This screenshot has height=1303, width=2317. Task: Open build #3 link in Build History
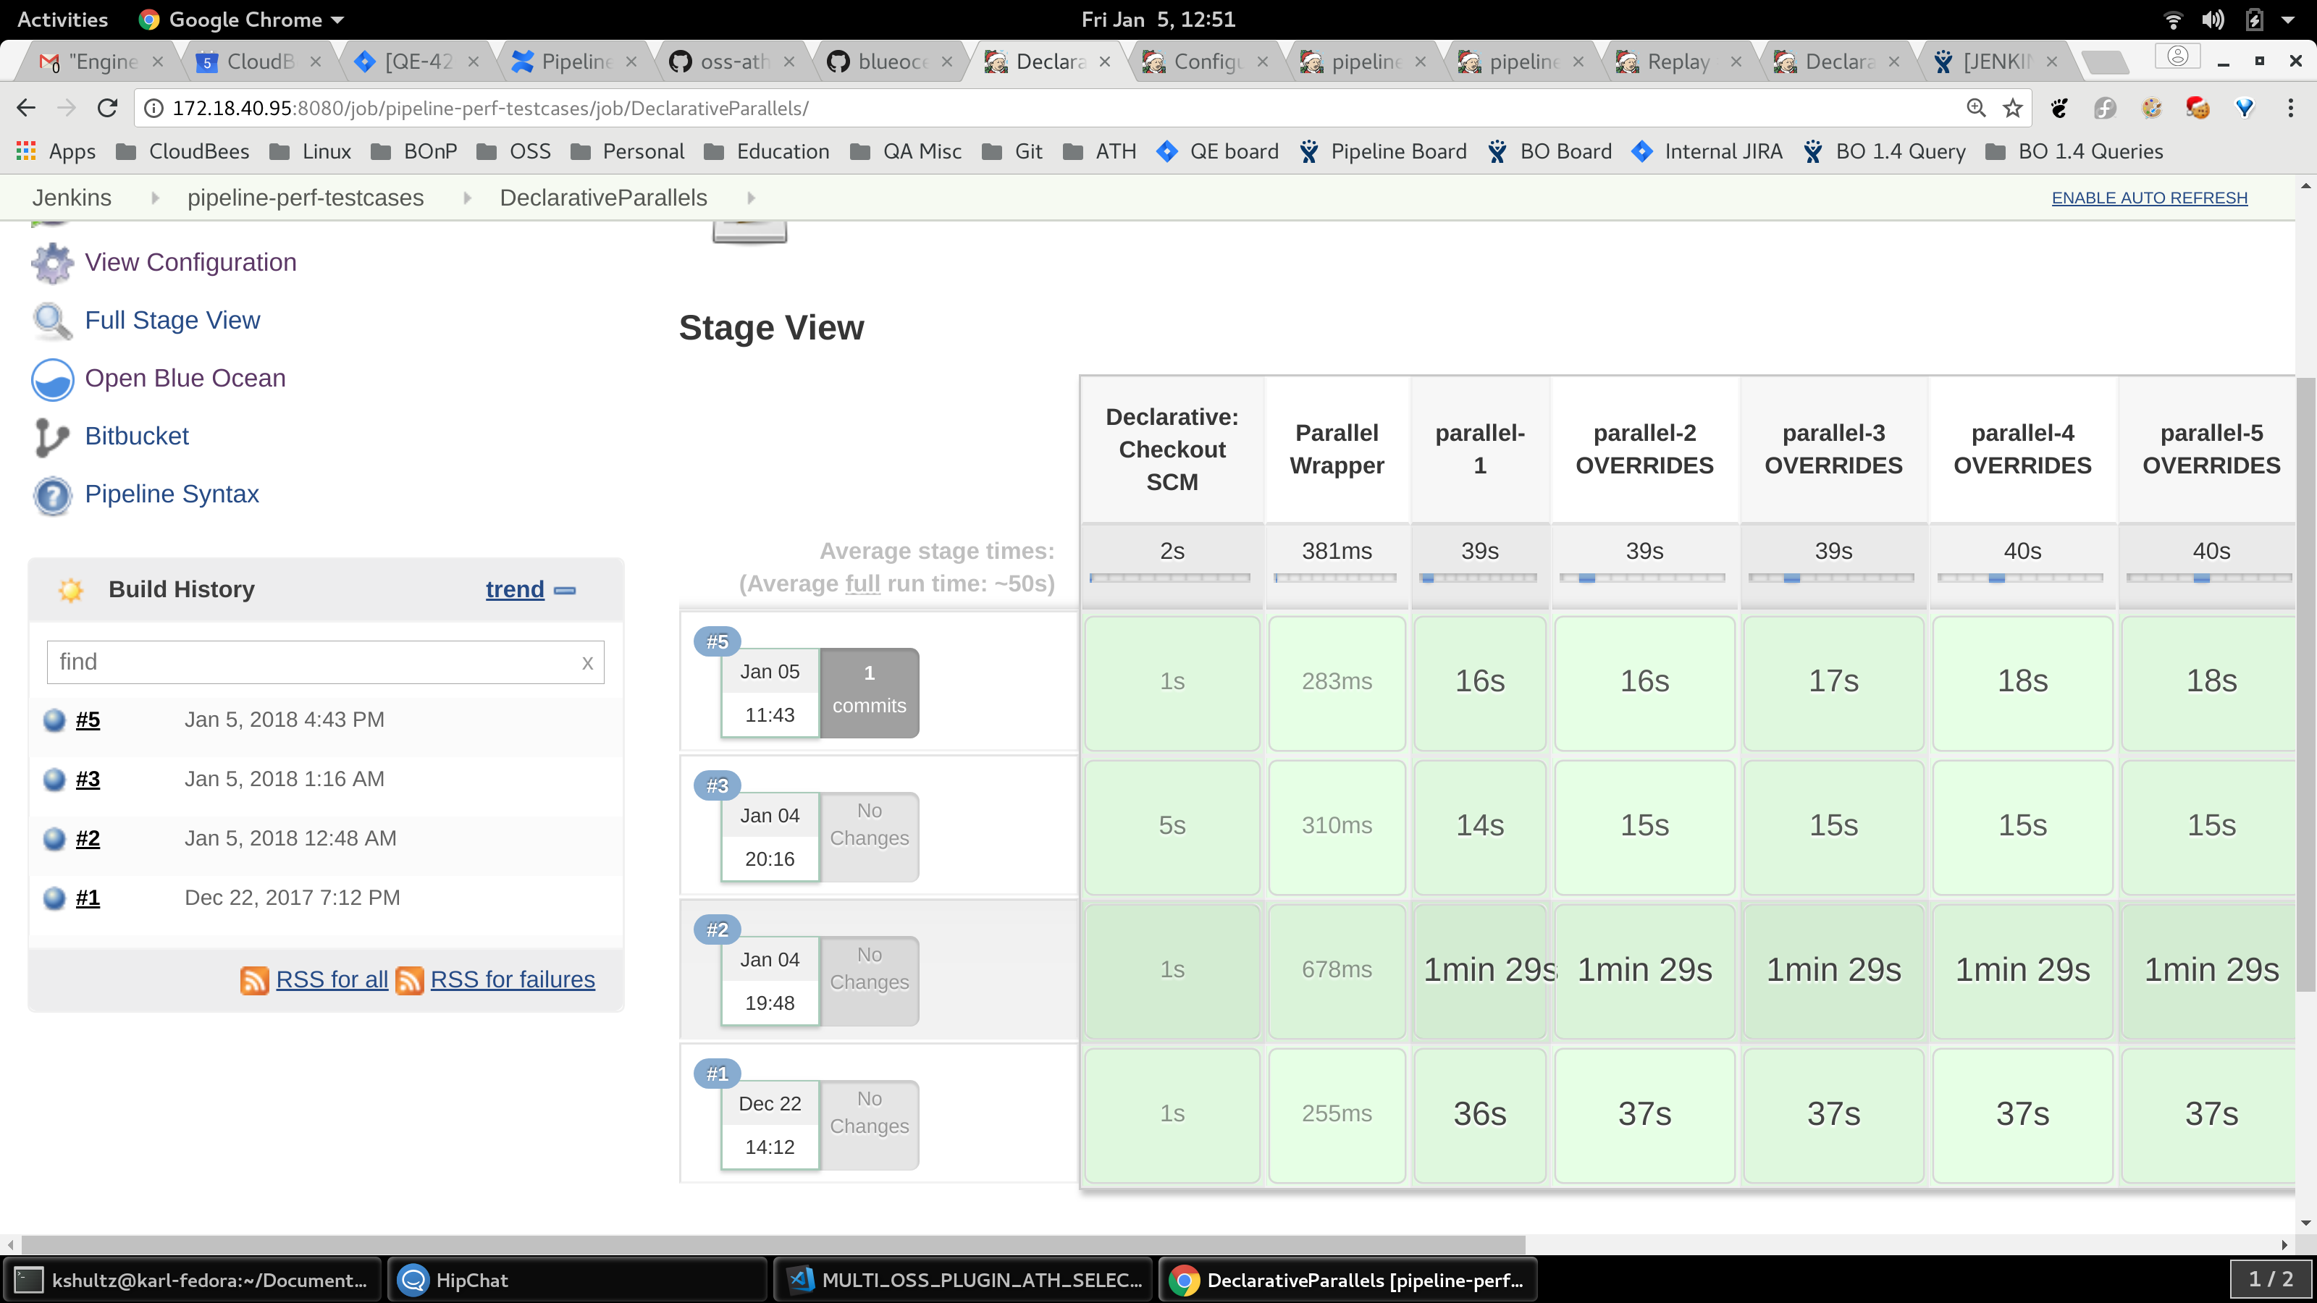pyautogui.click(x=87, y=779)
